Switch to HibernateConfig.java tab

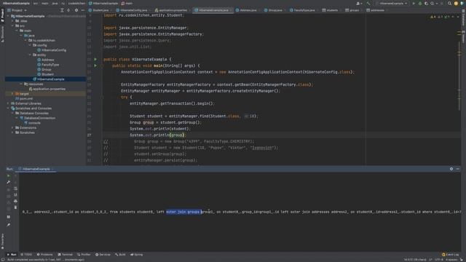point(133,10)
